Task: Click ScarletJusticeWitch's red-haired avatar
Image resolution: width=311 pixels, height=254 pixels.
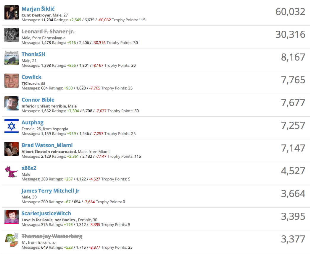Action: pos(12,217)
